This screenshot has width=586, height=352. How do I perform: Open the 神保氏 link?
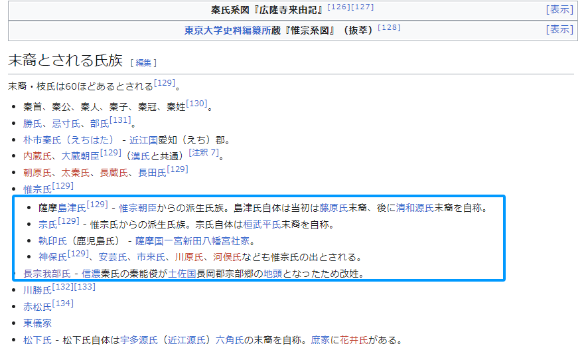click(x=52, y=258)
